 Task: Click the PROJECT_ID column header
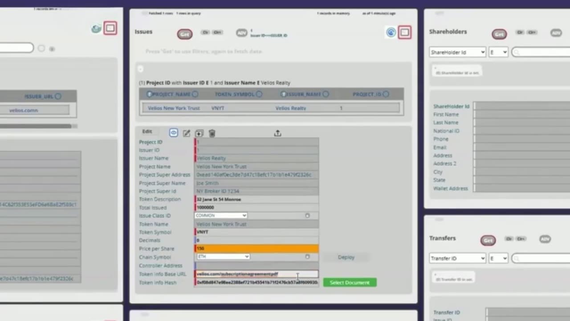pyautogui.click(x=367, y=95)
